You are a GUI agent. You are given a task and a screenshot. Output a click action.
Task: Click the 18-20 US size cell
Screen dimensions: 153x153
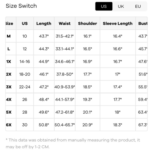coord(25,74)
